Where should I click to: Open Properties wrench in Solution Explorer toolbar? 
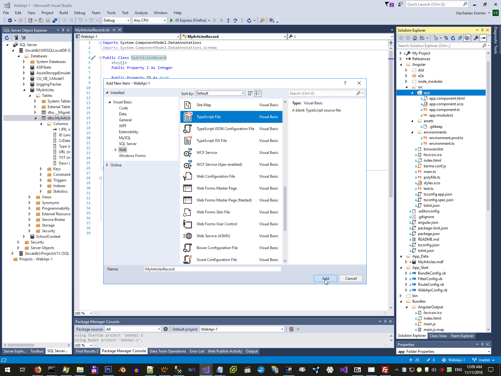click(x=476, y=38)
